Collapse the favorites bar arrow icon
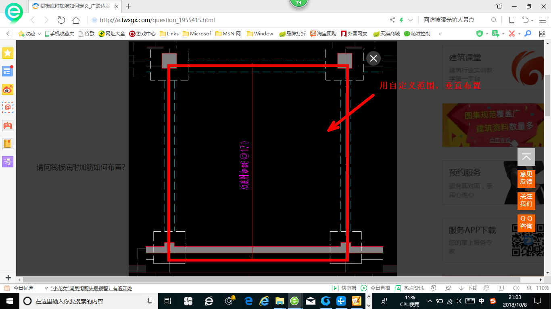 click(8, 34)
